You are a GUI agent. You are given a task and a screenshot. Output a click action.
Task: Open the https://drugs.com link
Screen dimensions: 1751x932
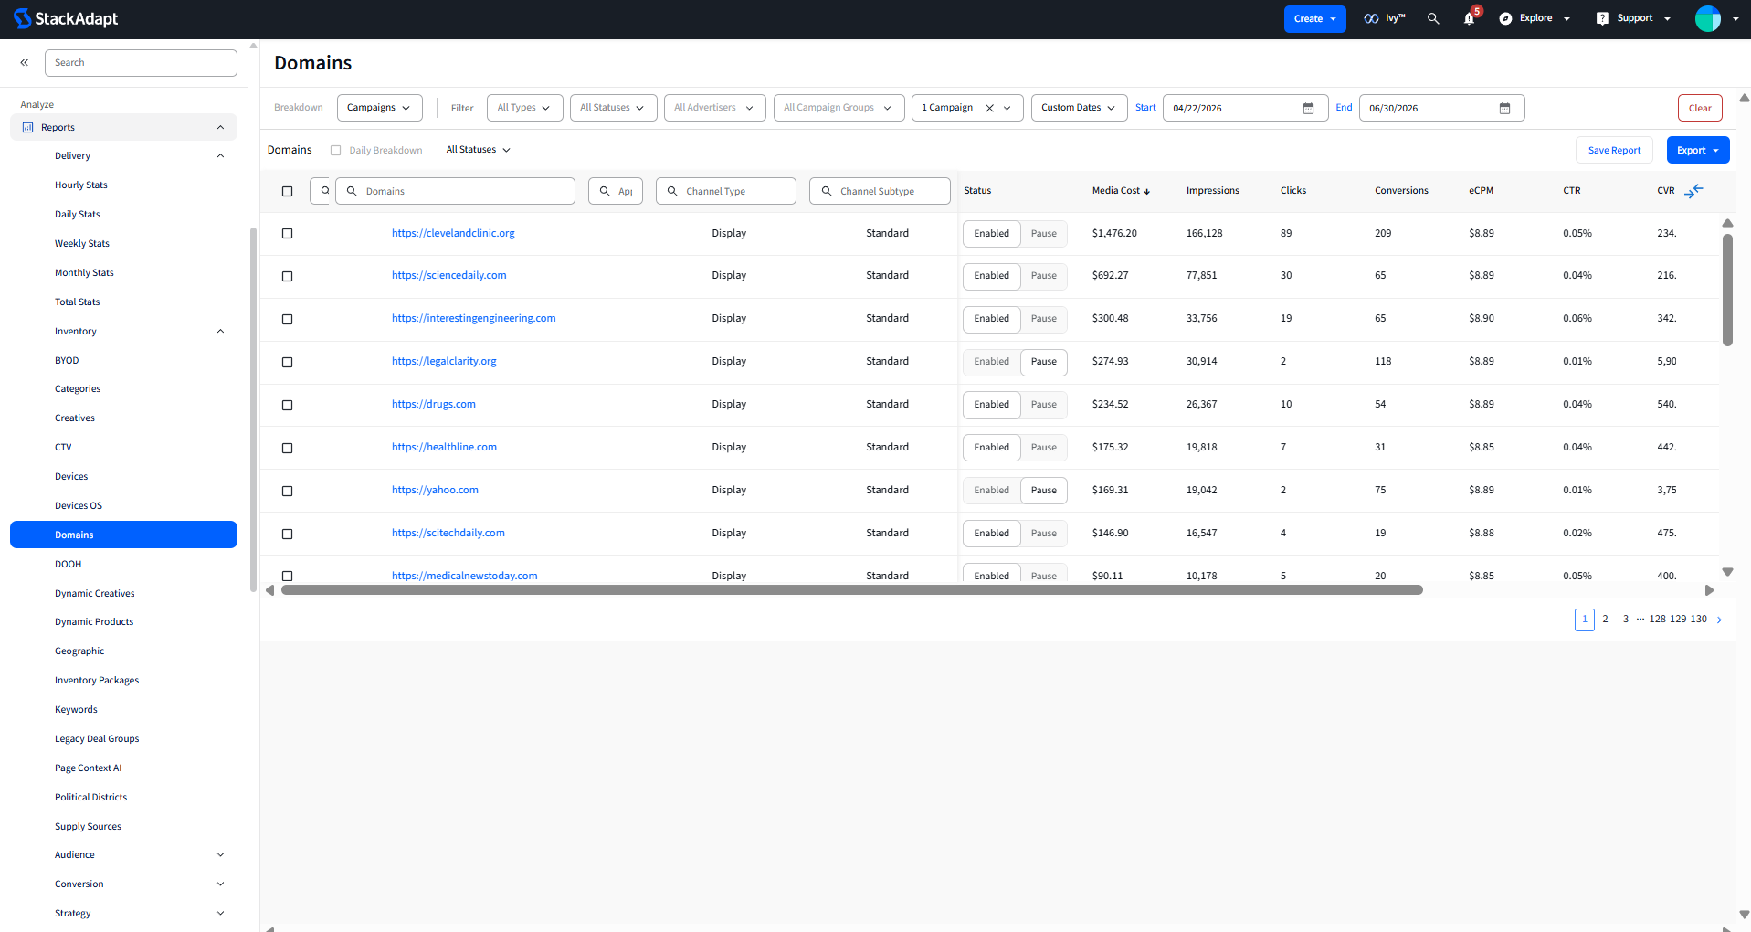click(x=434, y=405)
